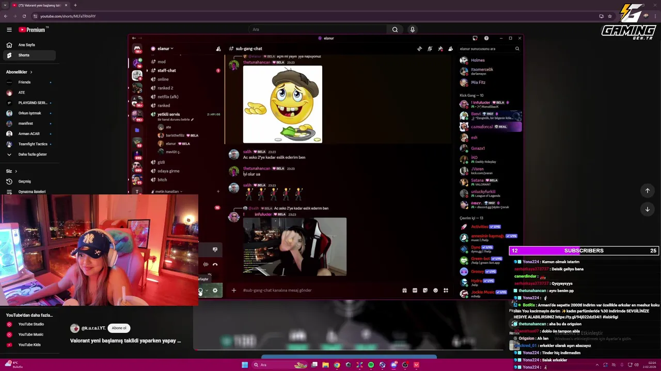
Task: Open the YouTube hamburger guide menu
Action: coord(9,30)
